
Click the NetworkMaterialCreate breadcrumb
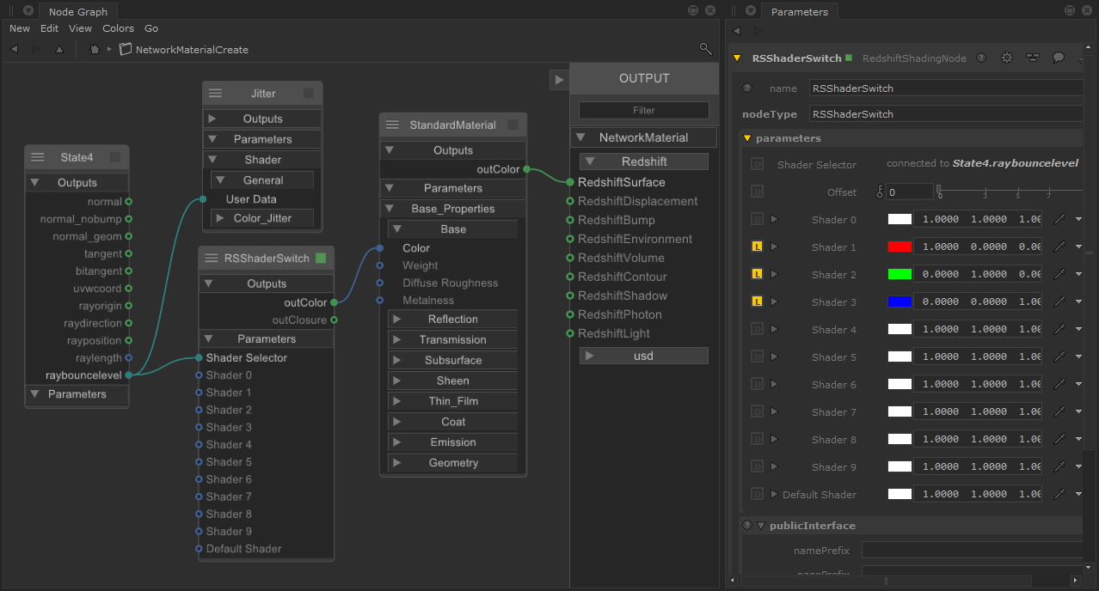191,50
